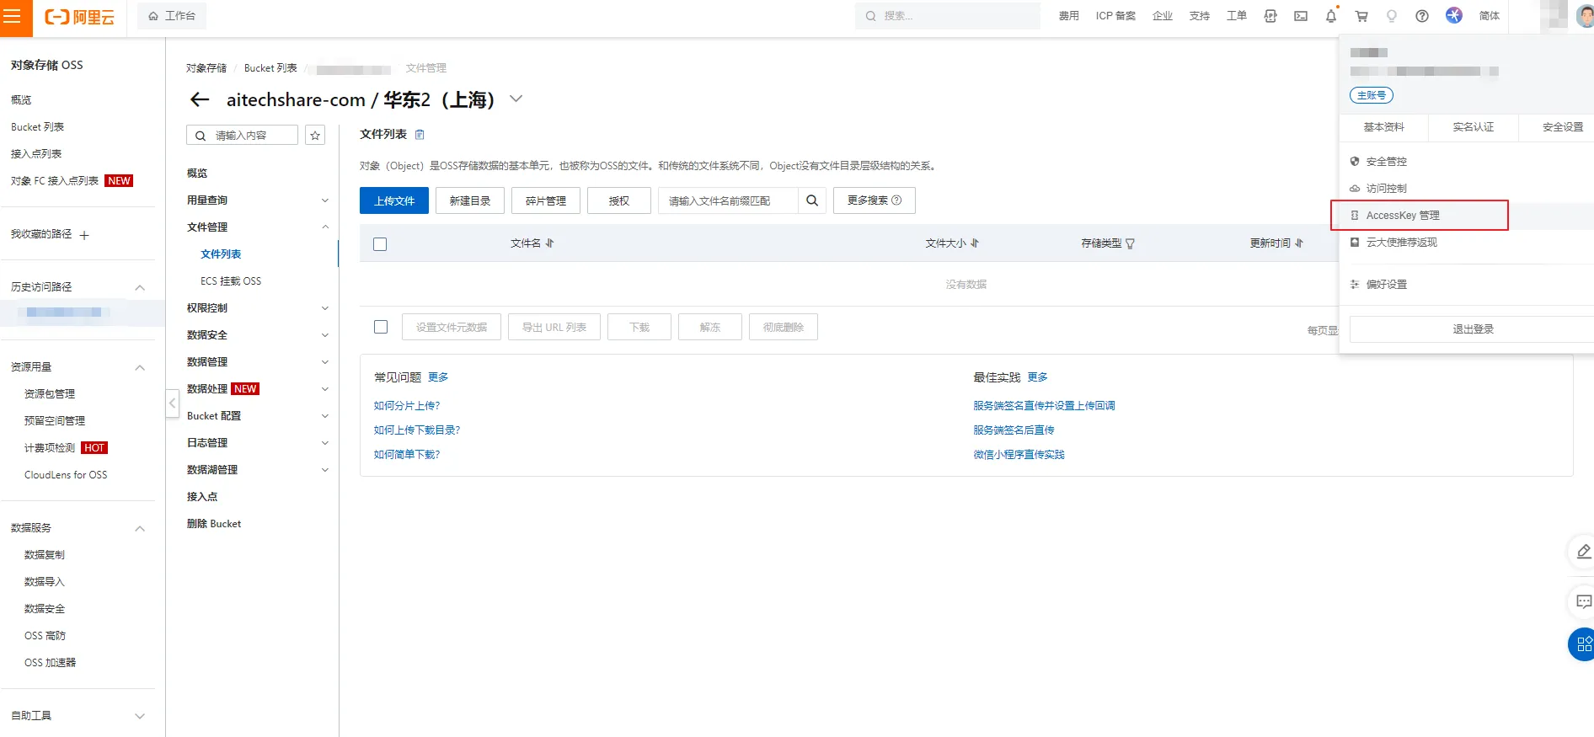1594x737 pixels.
Task: Sort by 文件名 using the sort icon
Action: [549, 243]
